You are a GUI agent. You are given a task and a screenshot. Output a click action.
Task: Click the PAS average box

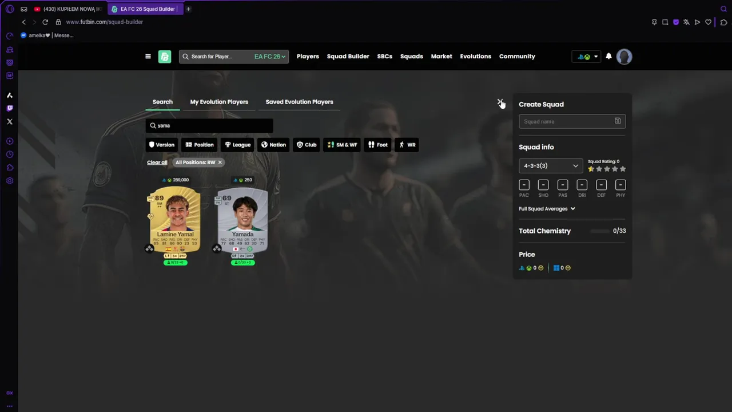tap(563, 185)
